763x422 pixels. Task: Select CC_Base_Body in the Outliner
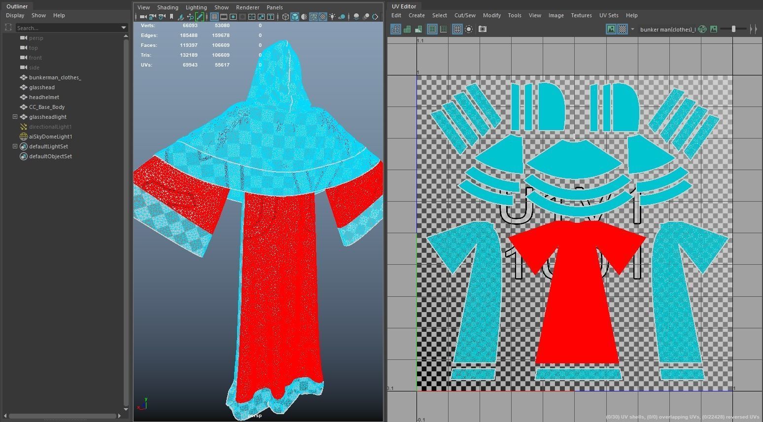click(x=47, y=107)
